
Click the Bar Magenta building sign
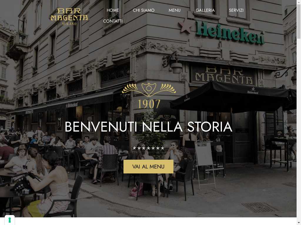tap(223, 75)
